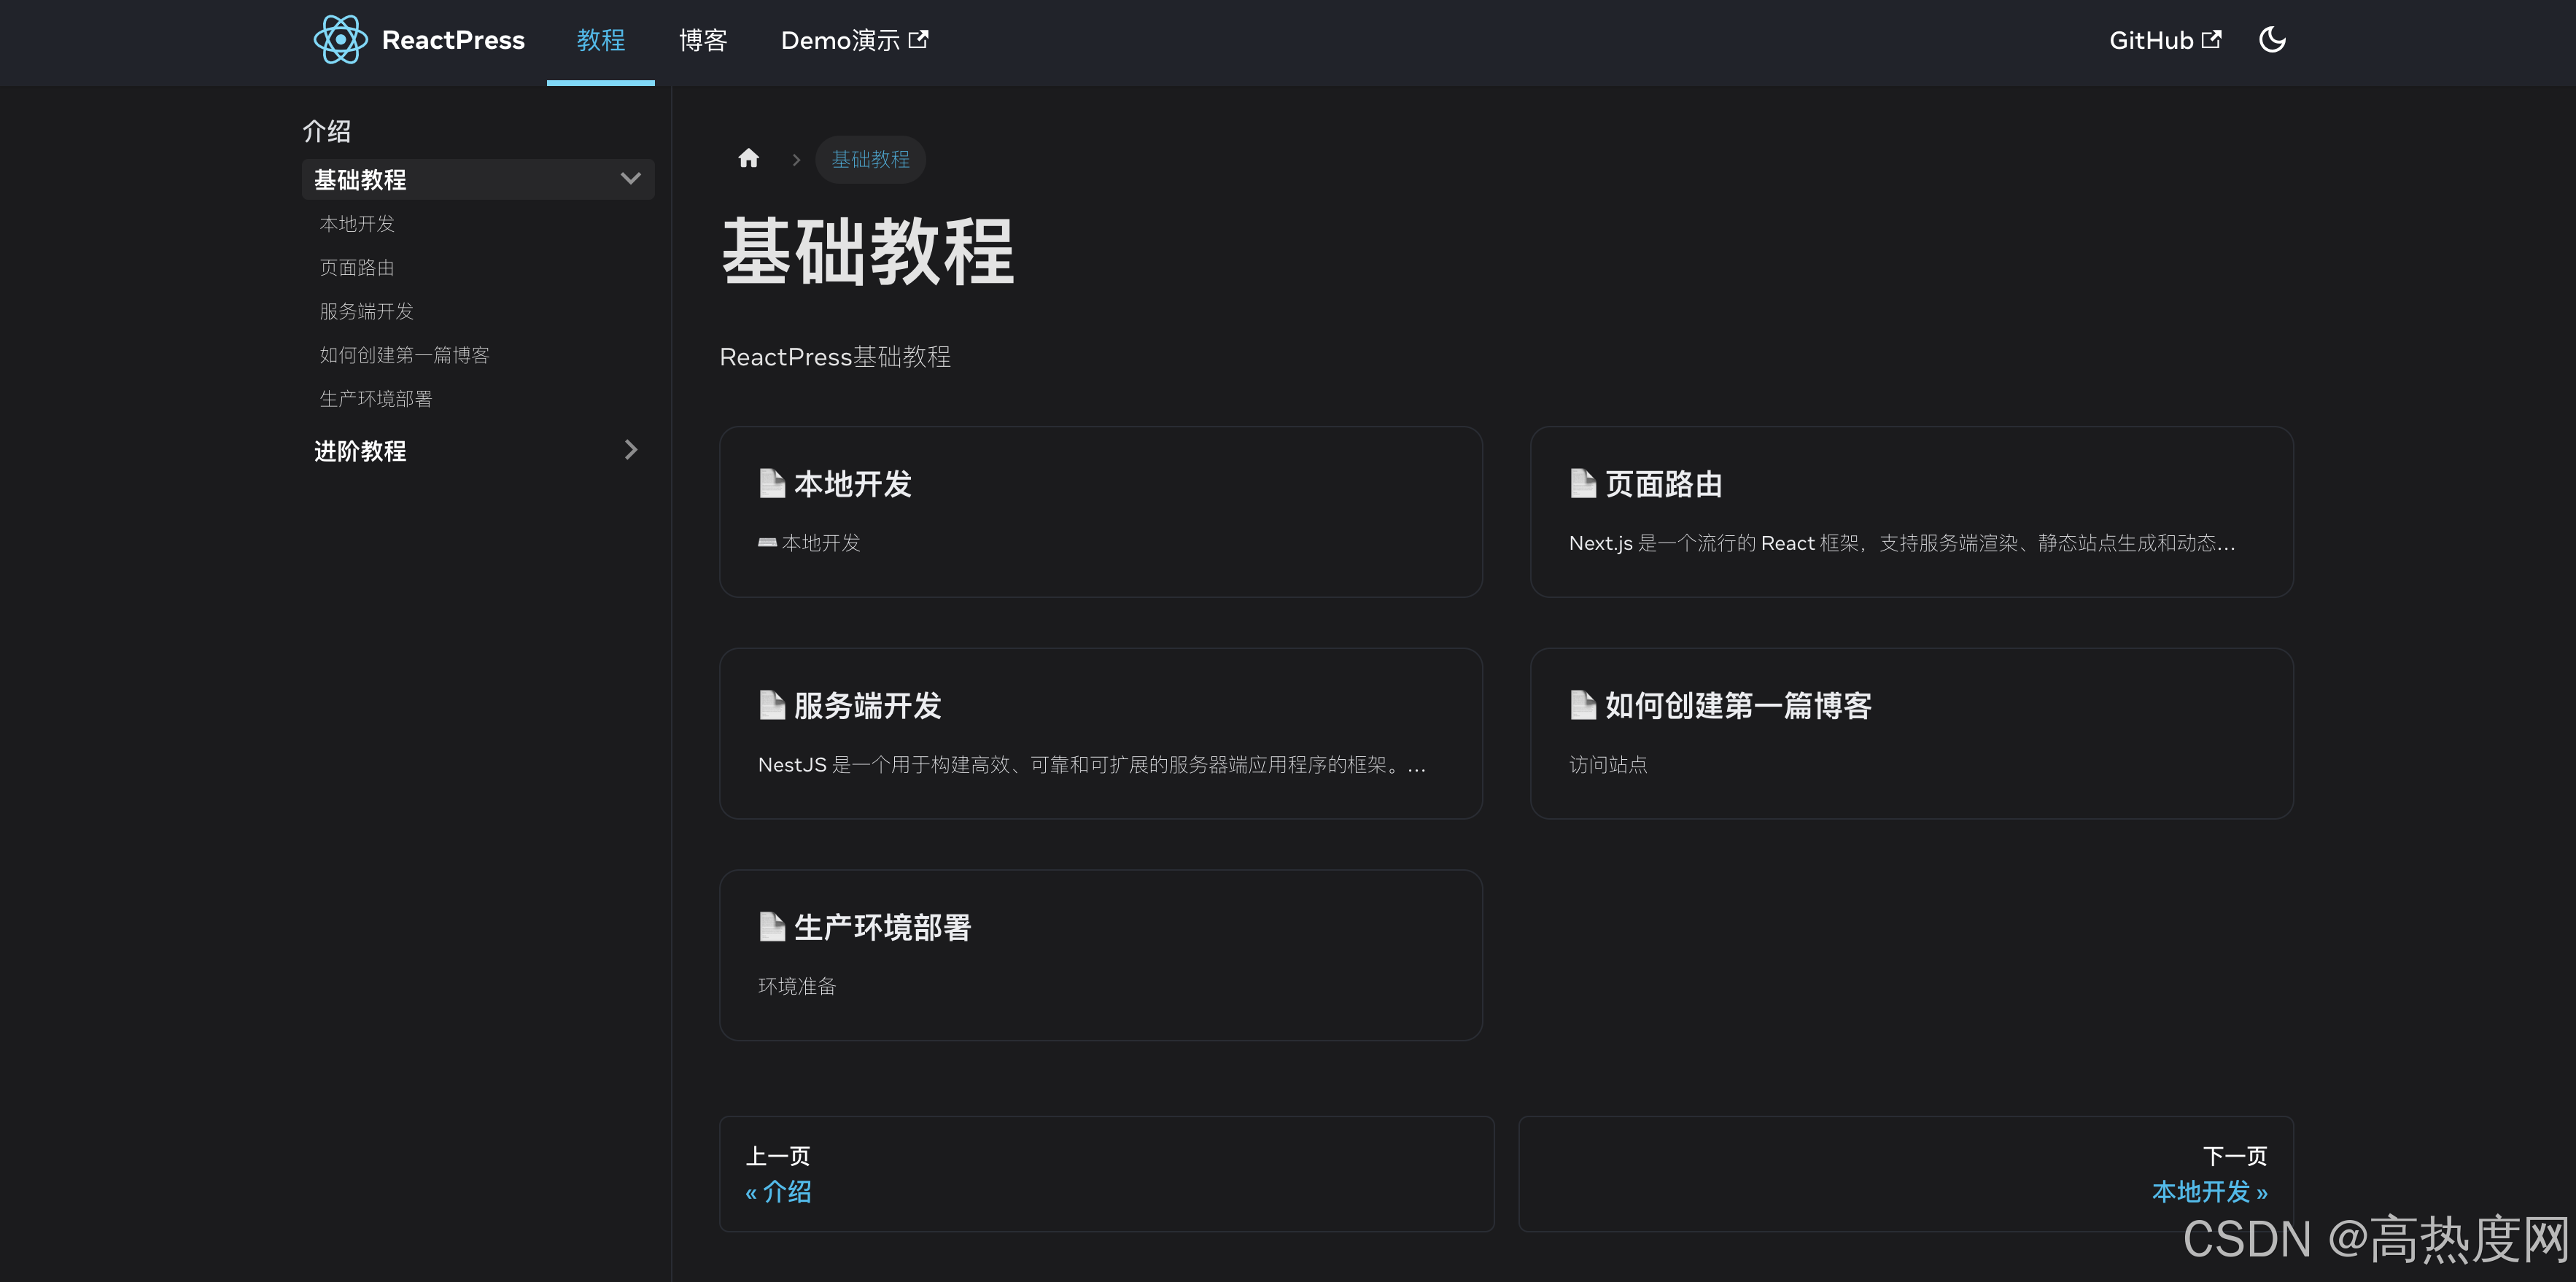Collapse 基础教程 using its chevron arrow
Image resolution: width=2576 pixels, height=1282 pixels.
(x=630, y=179)
